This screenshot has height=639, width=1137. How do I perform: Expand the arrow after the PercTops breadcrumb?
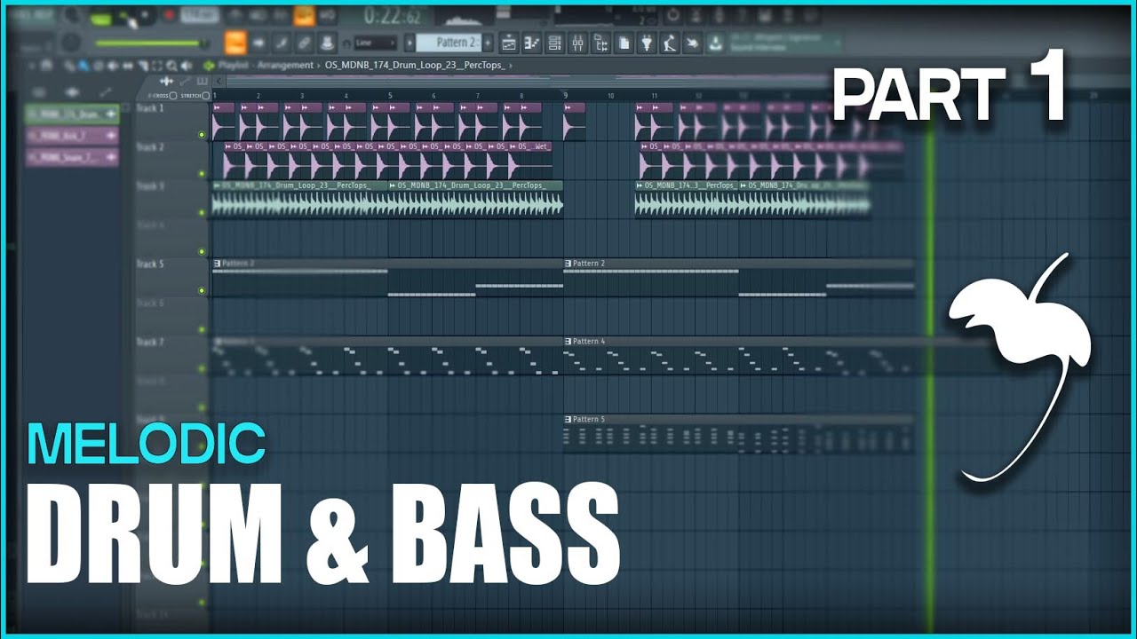coord(511,66)
